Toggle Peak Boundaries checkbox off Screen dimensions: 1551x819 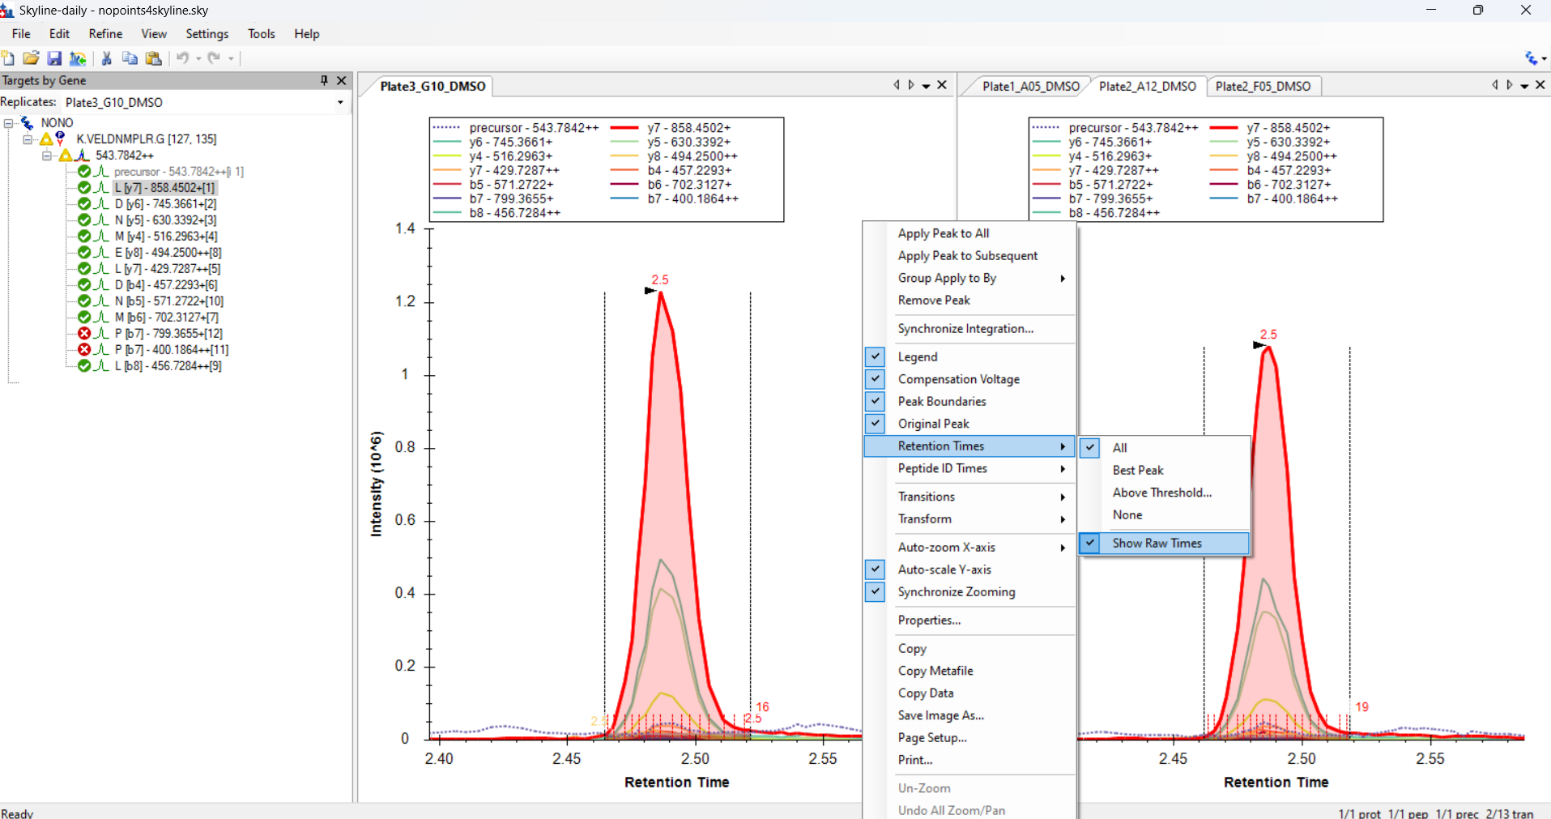(941, 402)
